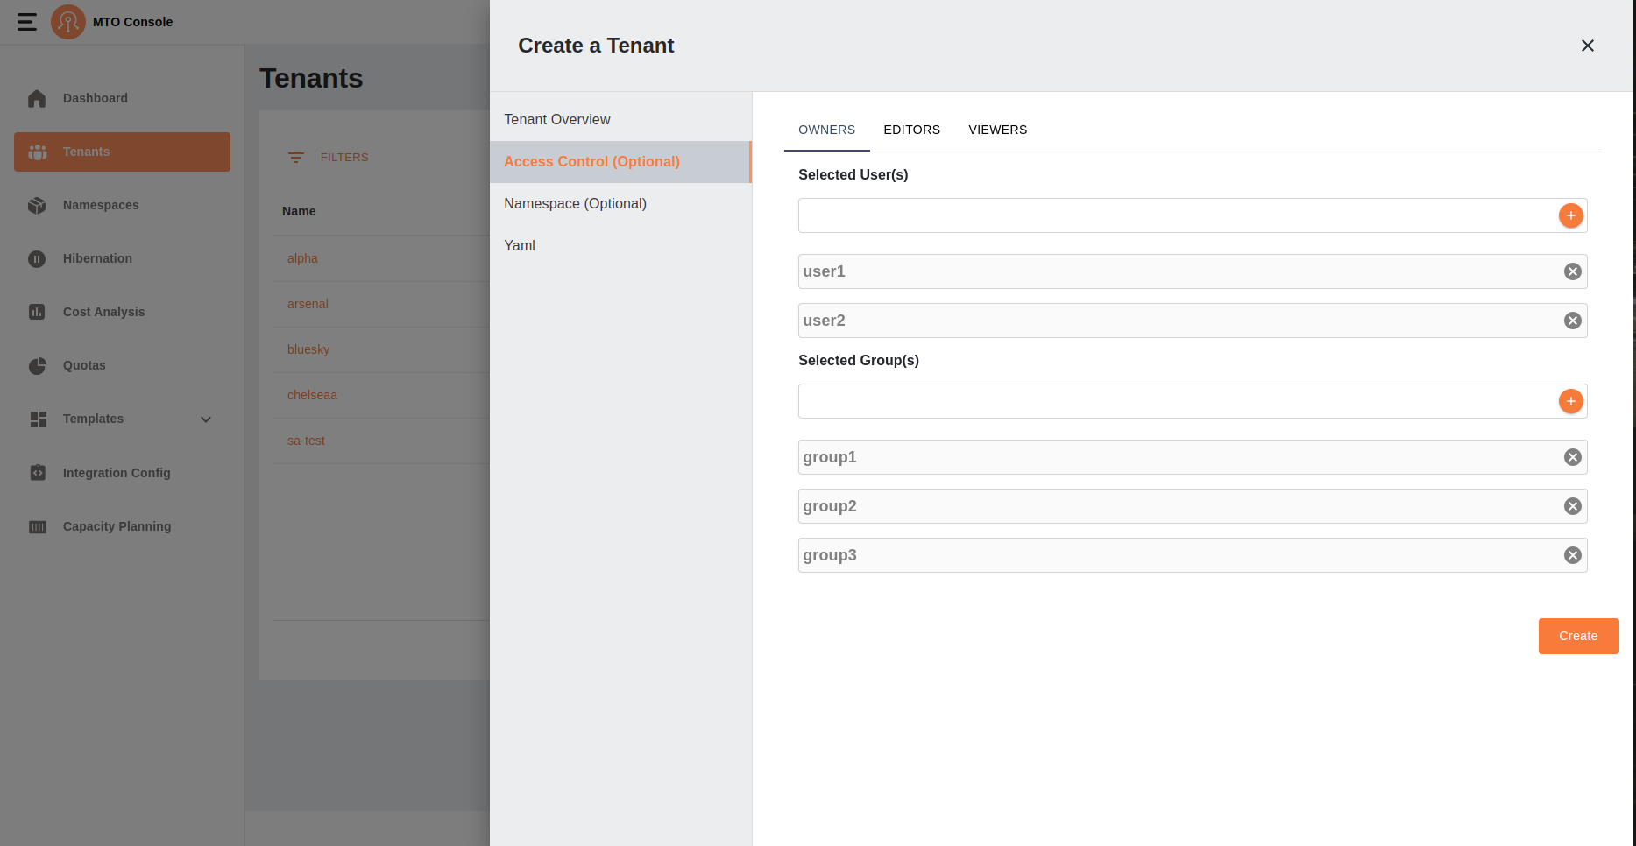
Task: Click the hamburger menu icon
Action: (x=27, y=22)
